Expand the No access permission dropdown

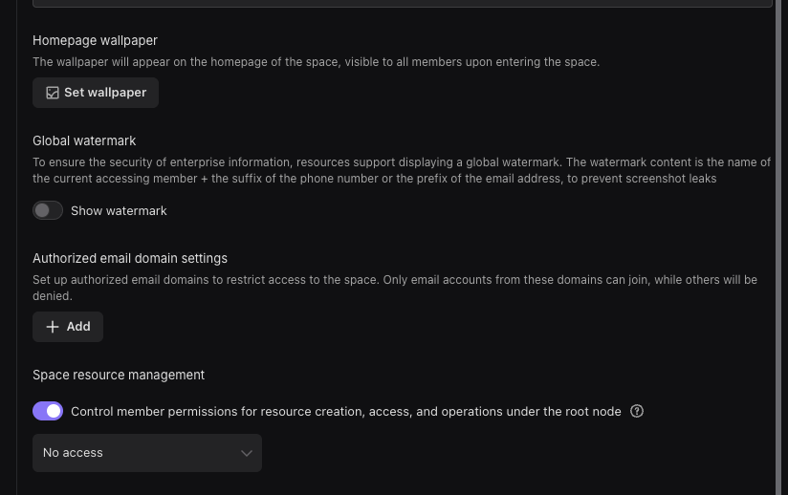(x=146, y=453)
